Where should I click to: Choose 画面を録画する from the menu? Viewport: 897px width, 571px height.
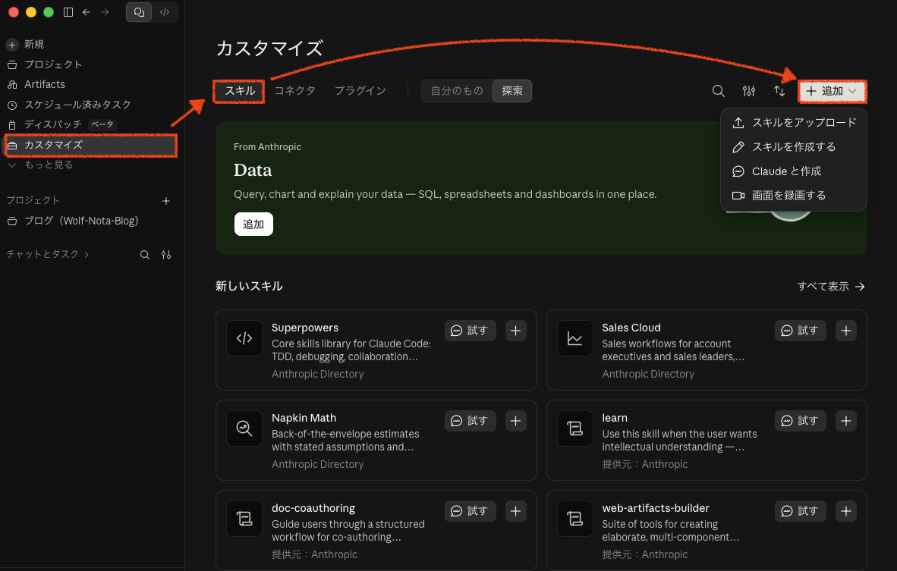click(794, 196)
